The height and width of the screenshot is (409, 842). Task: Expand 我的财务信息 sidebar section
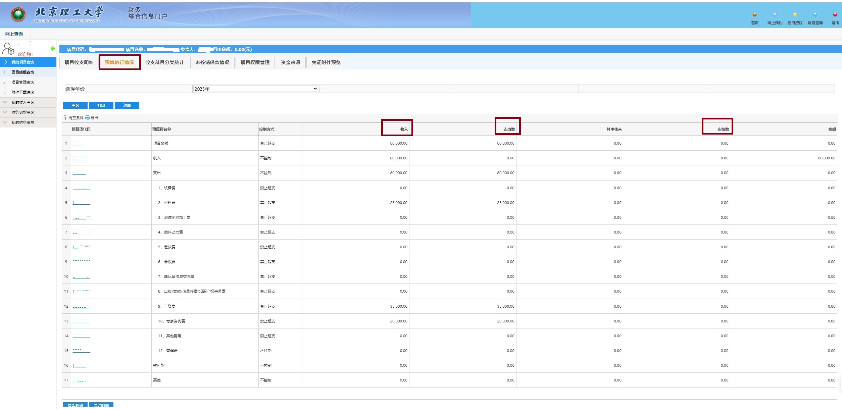22,122
